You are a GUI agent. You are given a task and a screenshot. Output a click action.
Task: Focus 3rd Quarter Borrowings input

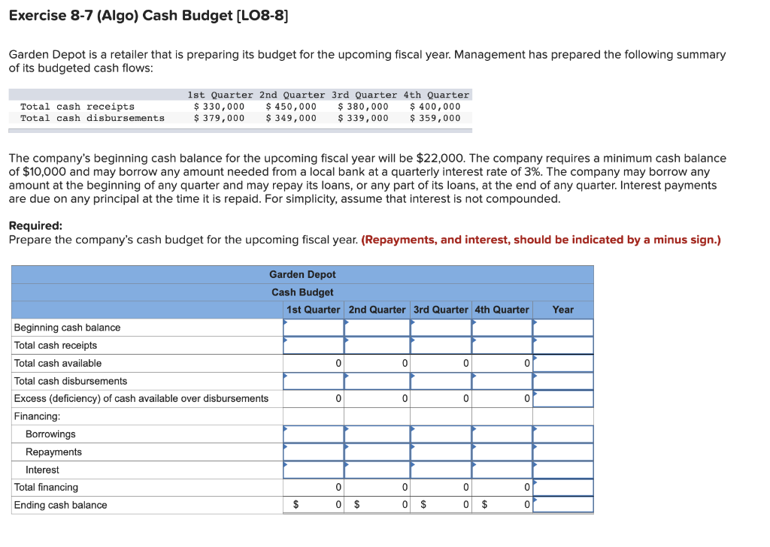(441, 434)
